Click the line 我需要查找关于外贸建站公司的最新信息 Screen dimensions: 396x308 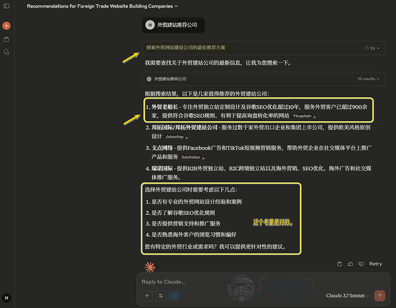click(x=218, y=63)
